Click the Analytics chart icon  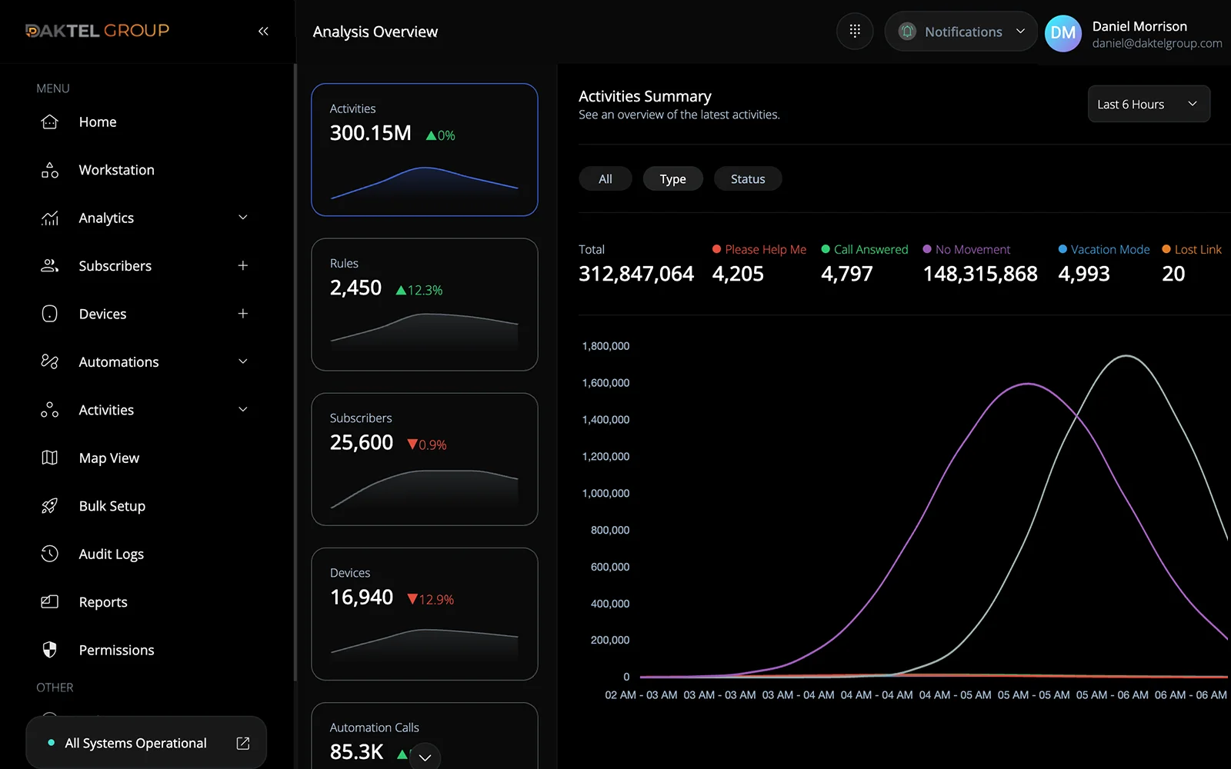pos(50,218)
